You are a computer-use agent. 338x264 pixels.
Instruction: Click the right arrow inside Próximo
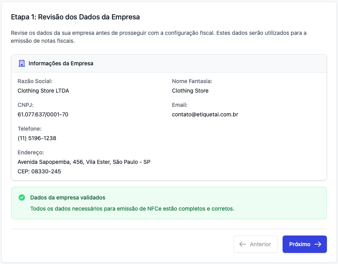(x=317, y=244)
